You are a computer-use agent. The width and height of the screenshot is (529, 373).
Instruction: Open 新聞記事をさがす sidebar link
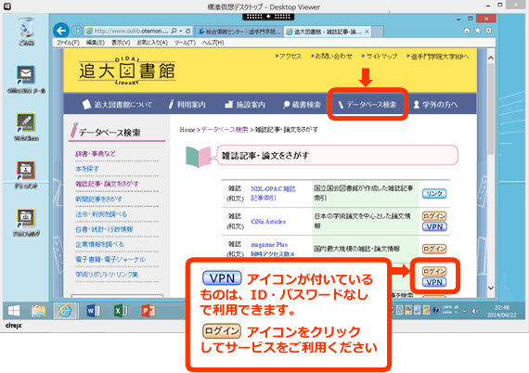coord(99,199)
